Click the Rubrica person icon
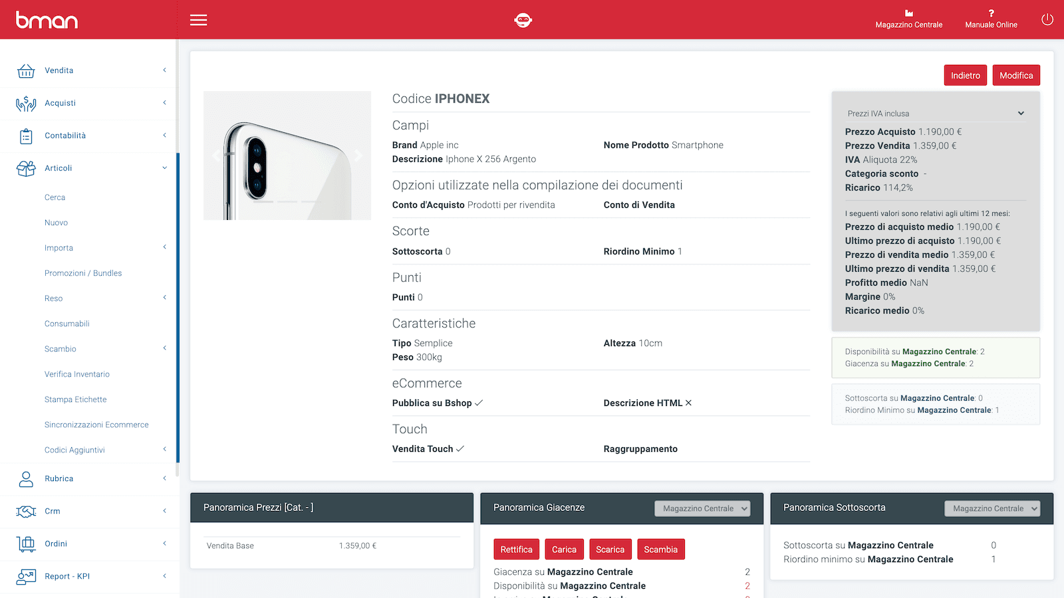Viewport: 1064px width, 598px height. coord(26,479)
